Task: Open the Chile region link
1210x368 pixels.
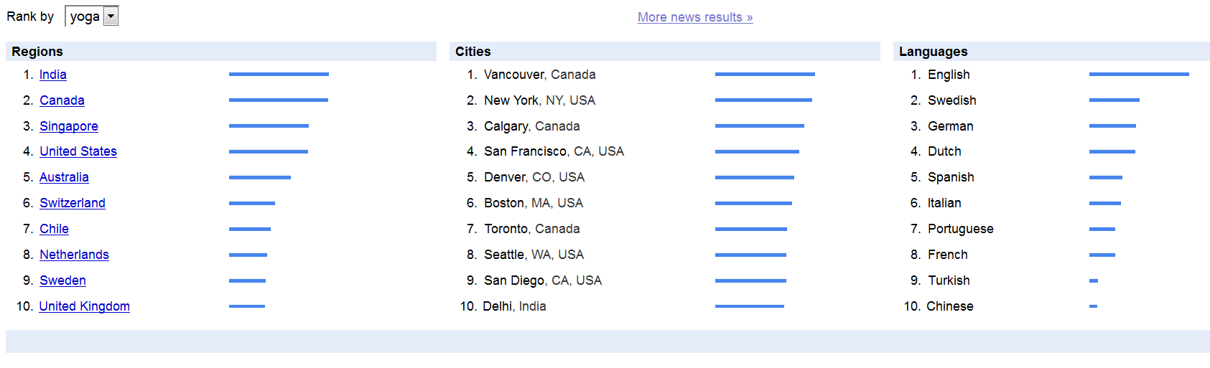Action: [54, 229]
